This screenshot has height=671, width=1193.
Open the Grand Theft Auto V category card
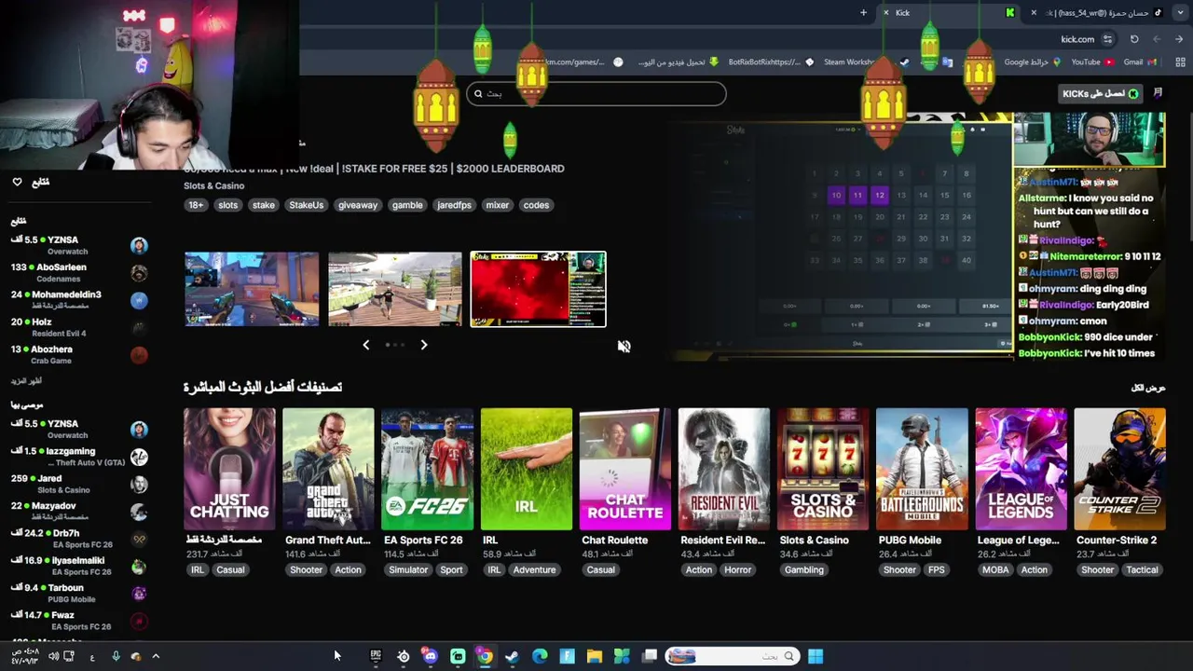pyautogui.click(x=328, y=469)
